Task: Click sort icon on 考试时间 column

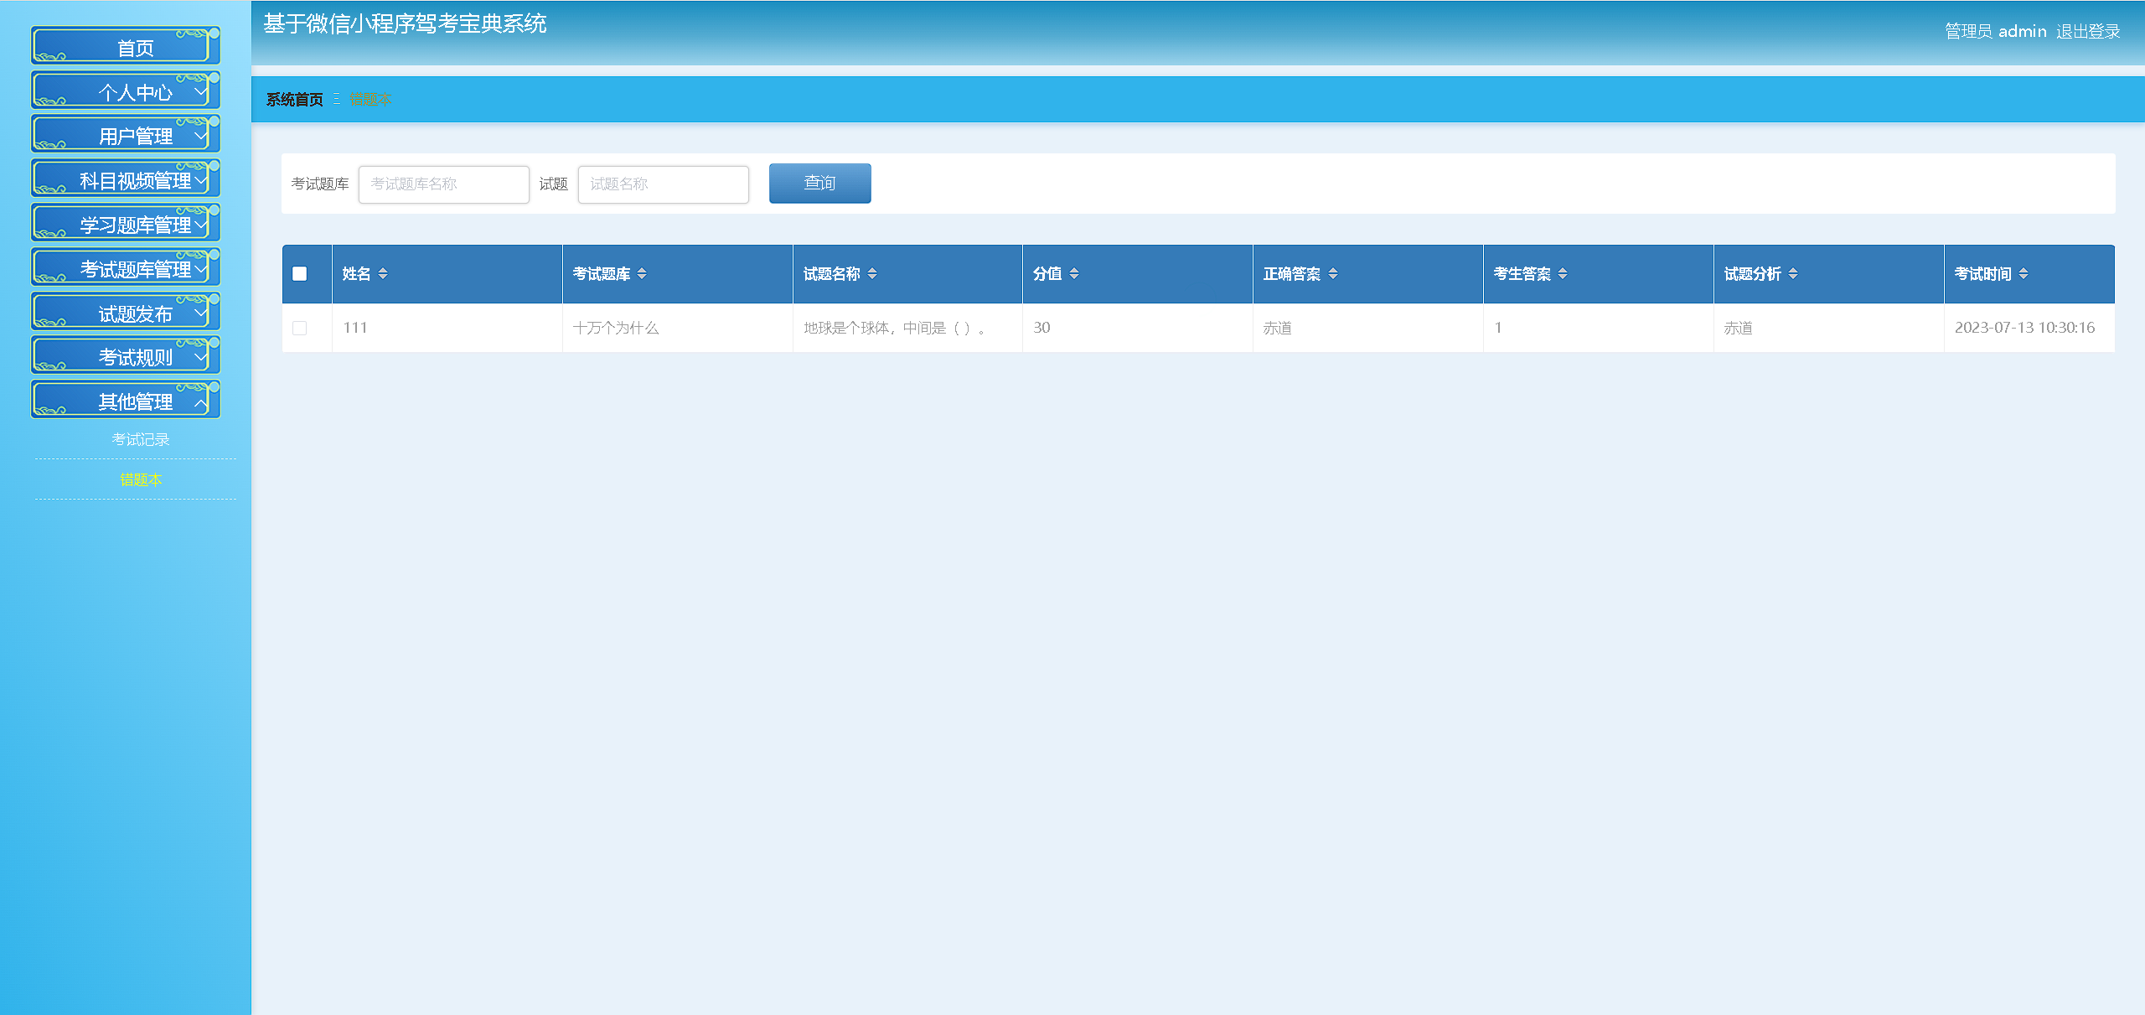Action: (x=2024, y=274)
